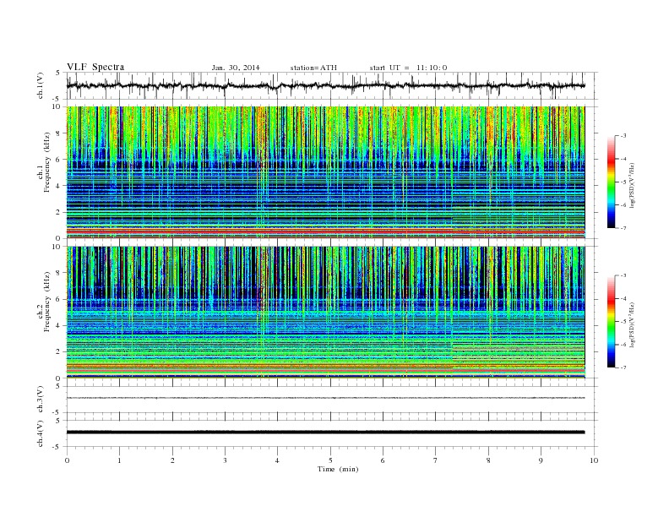Click the ch.2 spectrogram panel

tap(325, 313)
